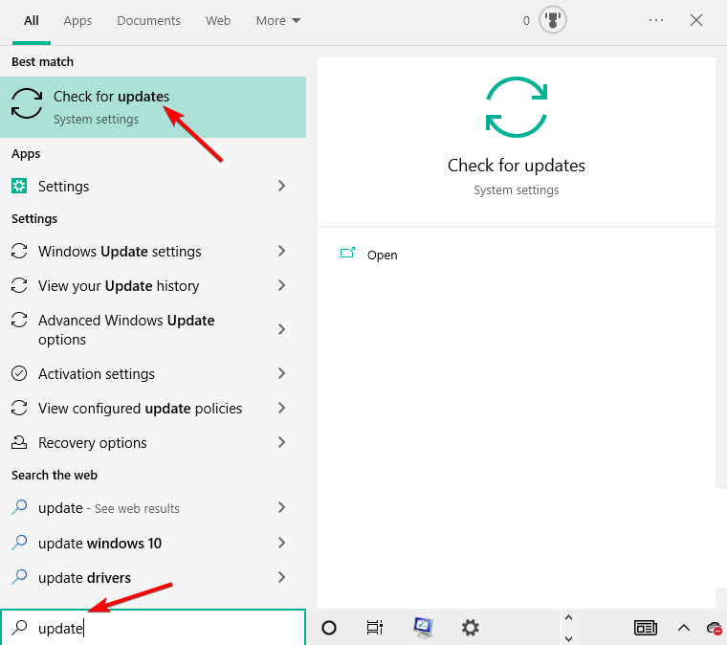
Task: Open Windows Update settings result
Action: click(x=153, y=251)
